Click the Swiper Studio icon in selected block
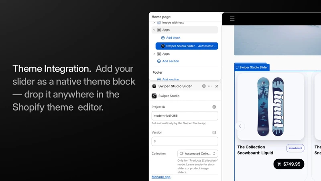Viewport: 321px width, 181px height. (x=163, y=46)
